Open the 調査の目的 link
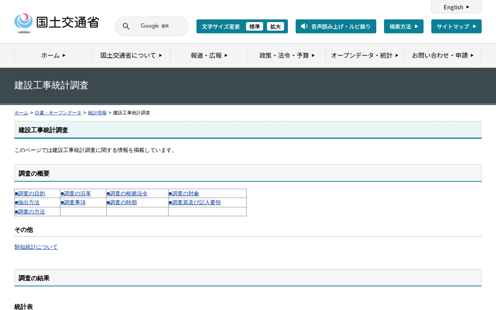Screen dimensions: 496x310 (x=30, y=193)
